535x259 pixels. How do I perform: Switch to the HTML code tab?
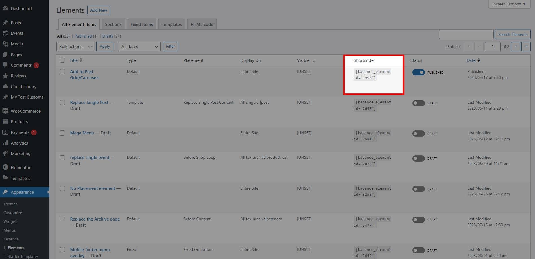click(x=202, y=24)
